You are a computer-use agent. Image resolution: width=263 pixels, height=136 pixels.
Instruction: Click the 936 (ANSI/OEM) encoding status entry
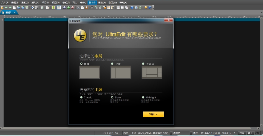pyautogui.click(x=150, y=133)
